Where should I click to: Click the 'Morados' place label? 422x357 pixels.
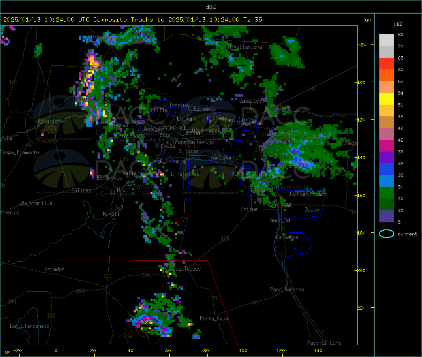[x=54, y=269]
